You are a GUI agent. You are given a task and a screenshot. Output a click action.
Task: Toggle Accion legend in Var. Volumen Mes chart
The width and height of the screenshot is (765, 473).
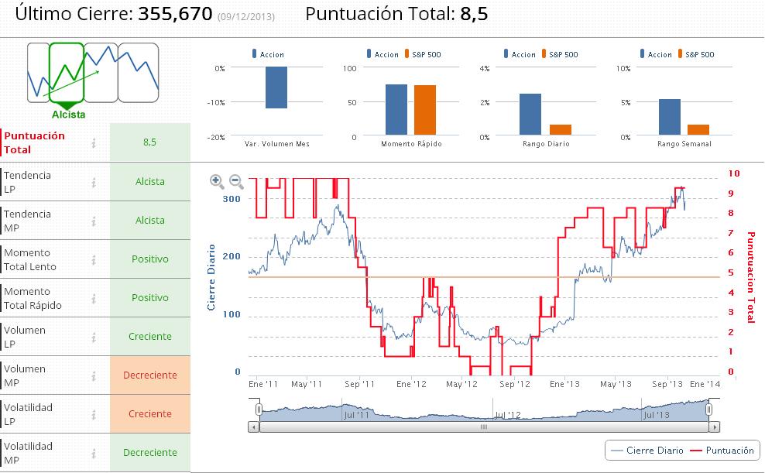pyautogui.click(x=268, y=54)
